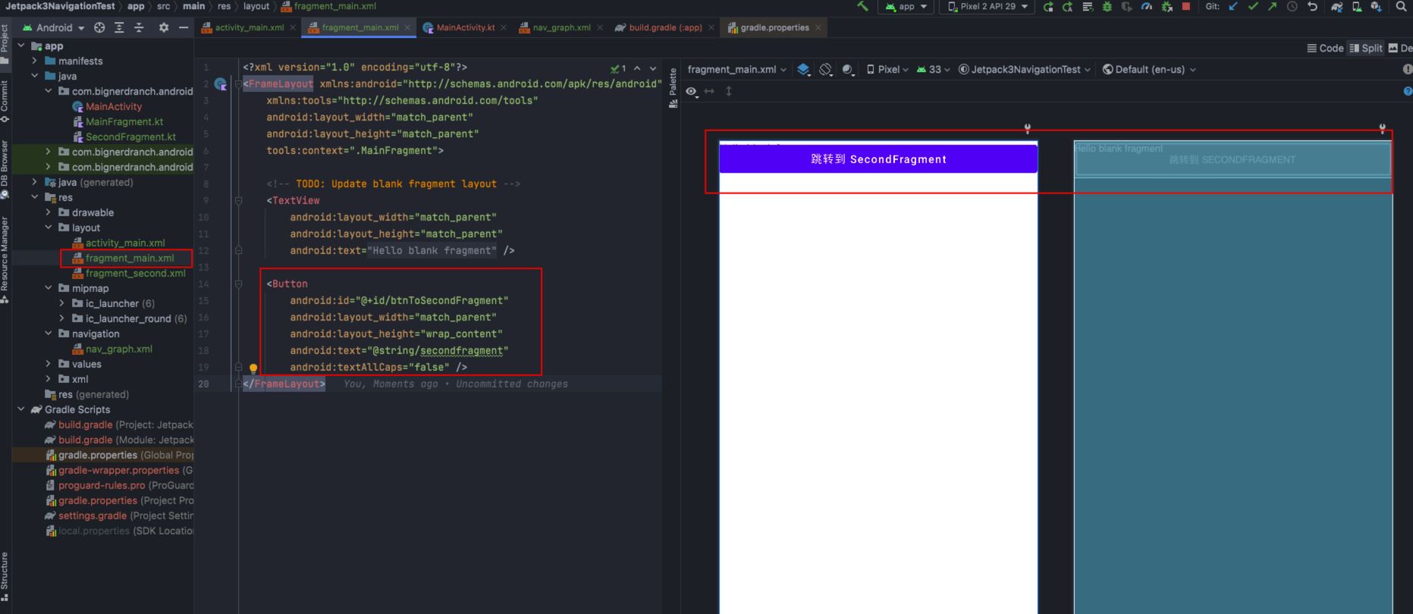Click Git Update Project blue arrow
Screen dimensions: 1413x614
(x=1233, y=6)
